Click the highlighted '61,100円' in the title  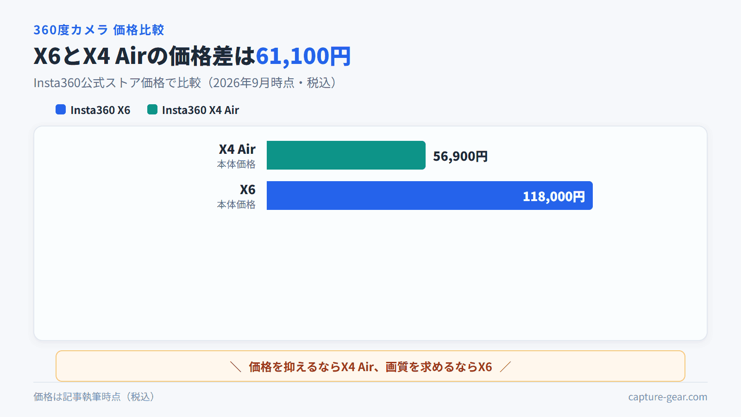coord(303,56)
